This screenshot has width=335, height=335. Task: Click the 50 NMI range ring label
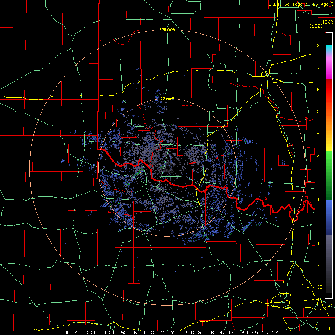coord(167,99)
